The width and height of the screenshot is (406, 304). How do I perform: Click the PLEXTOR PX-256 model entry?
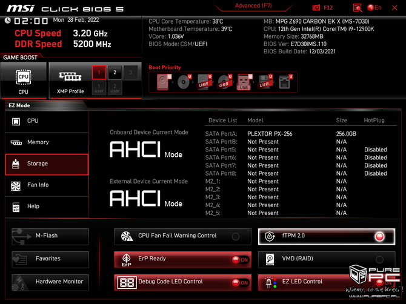click(270, 134)
